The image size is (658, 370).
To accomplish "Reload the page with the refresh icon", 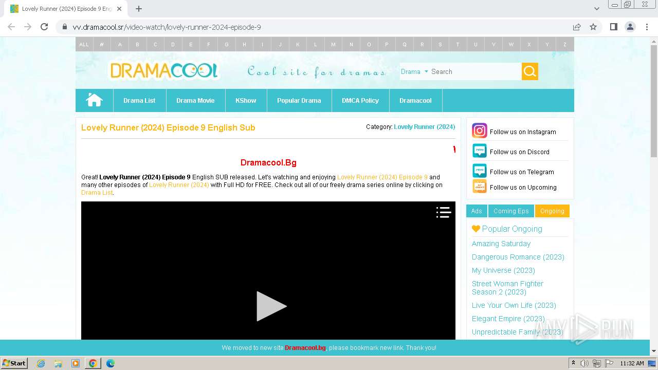I will pos(44,27).
